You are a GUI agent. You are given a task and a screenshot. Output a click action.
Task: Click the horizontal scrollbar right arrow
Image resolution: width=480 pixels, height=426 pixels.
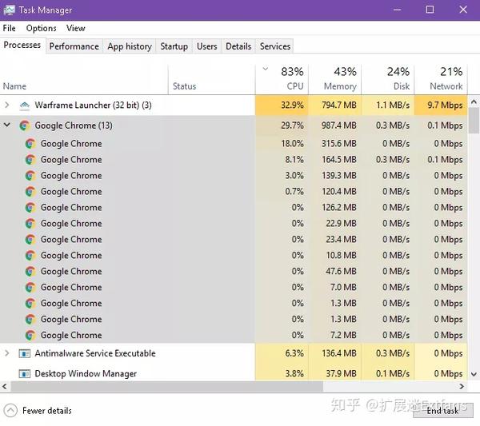[x=462, y=387]
